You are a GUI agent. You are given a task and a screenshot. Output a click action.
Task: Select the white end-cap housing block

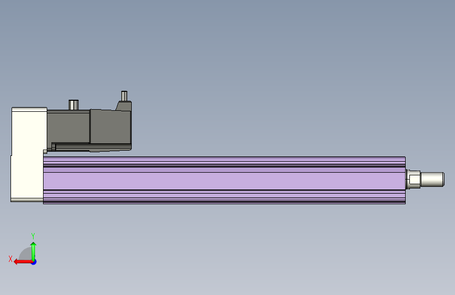[x=28, y=154]
